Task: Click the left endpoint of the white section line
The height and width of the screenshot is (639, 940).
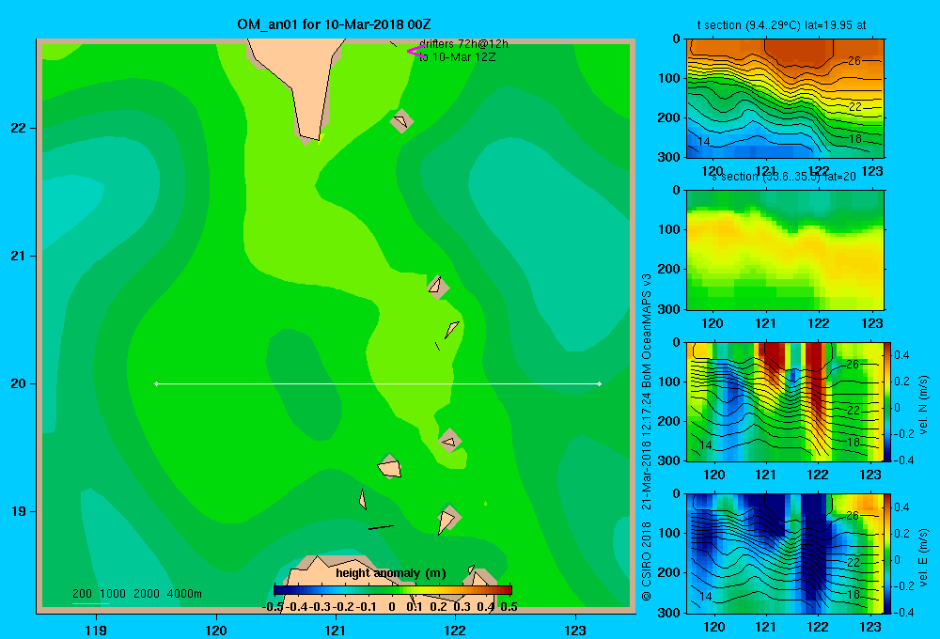Action: (156, 383)
